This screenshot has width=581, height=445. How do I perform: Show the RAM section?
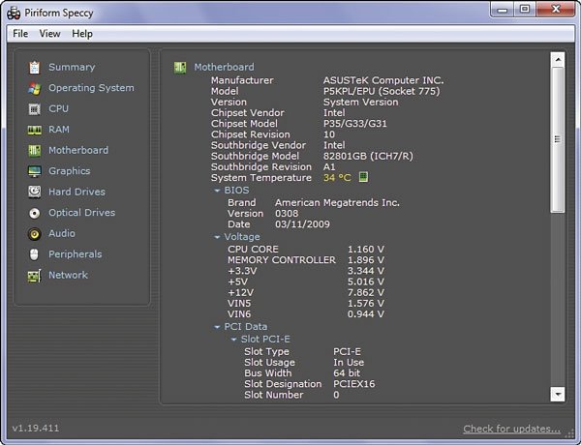(59, 130)
